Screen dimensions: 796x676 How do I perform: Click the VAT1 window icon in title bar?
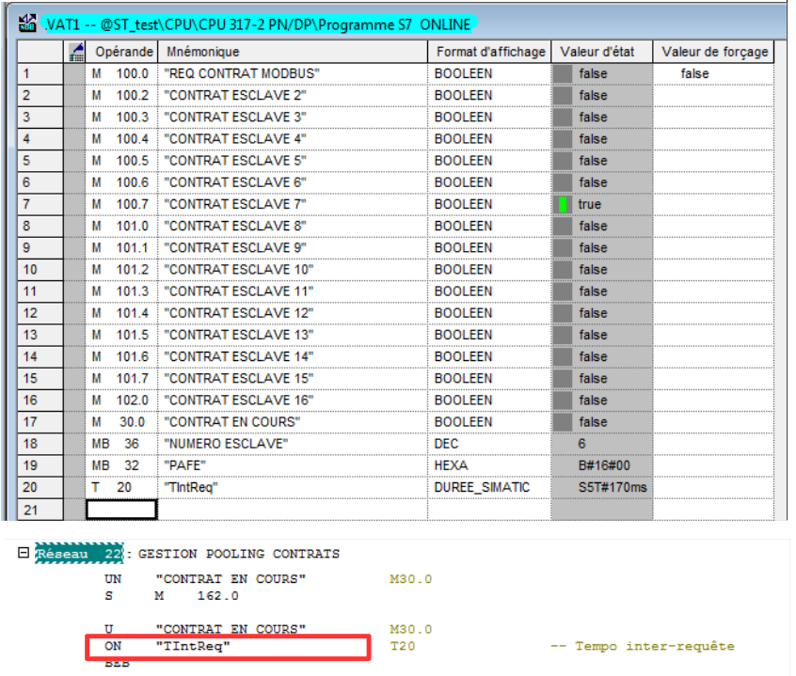28,23
